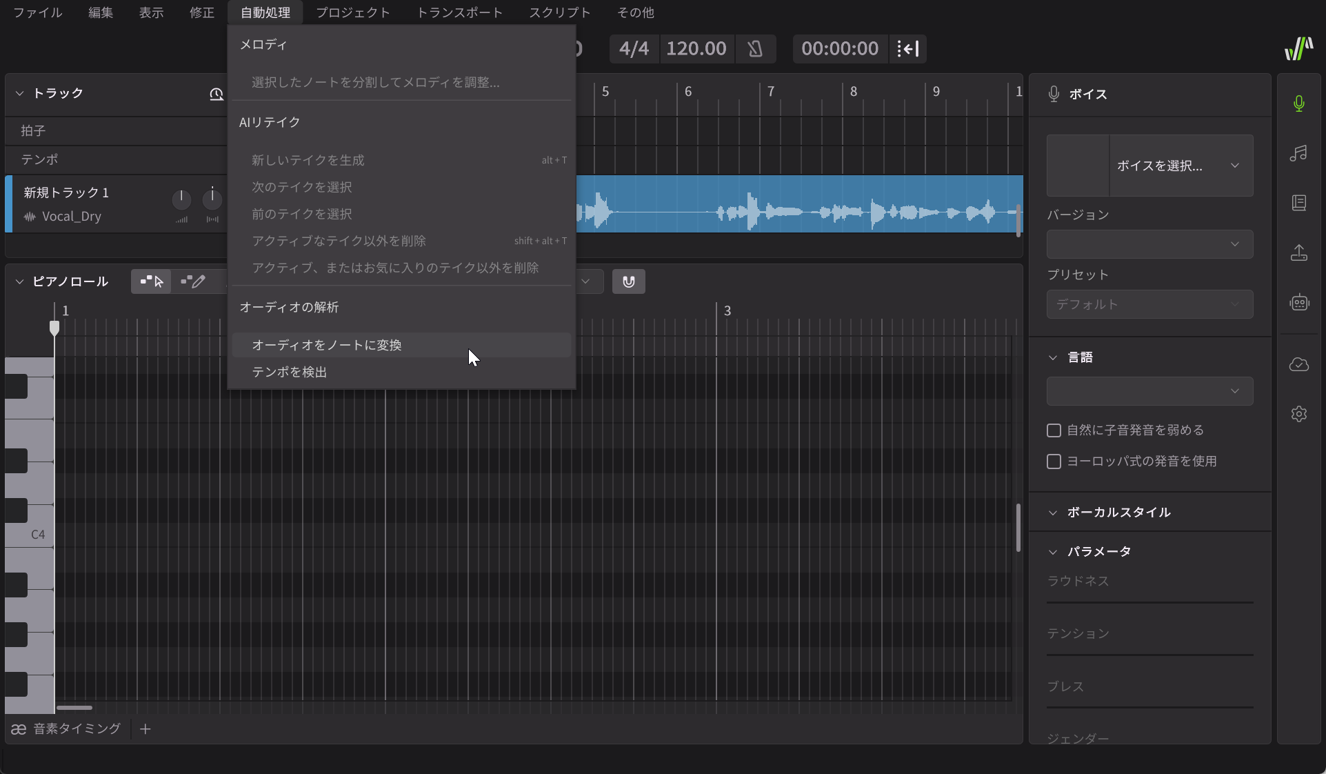1326x774 pixels.
Task: Click テンポを検出 menu entry
Action: point(290,372)
